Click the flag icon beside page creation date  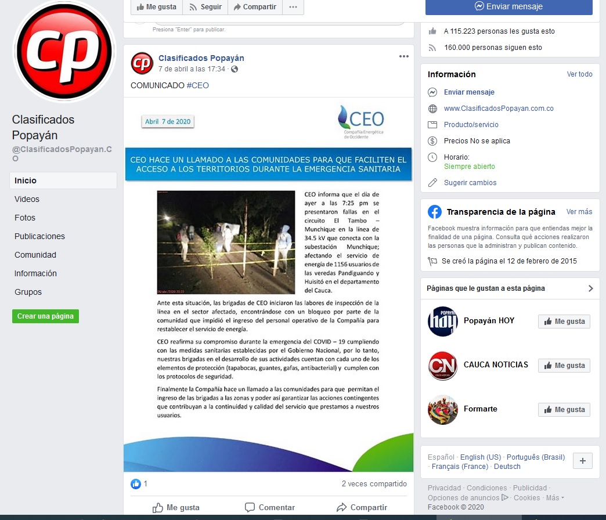[432, 261]
